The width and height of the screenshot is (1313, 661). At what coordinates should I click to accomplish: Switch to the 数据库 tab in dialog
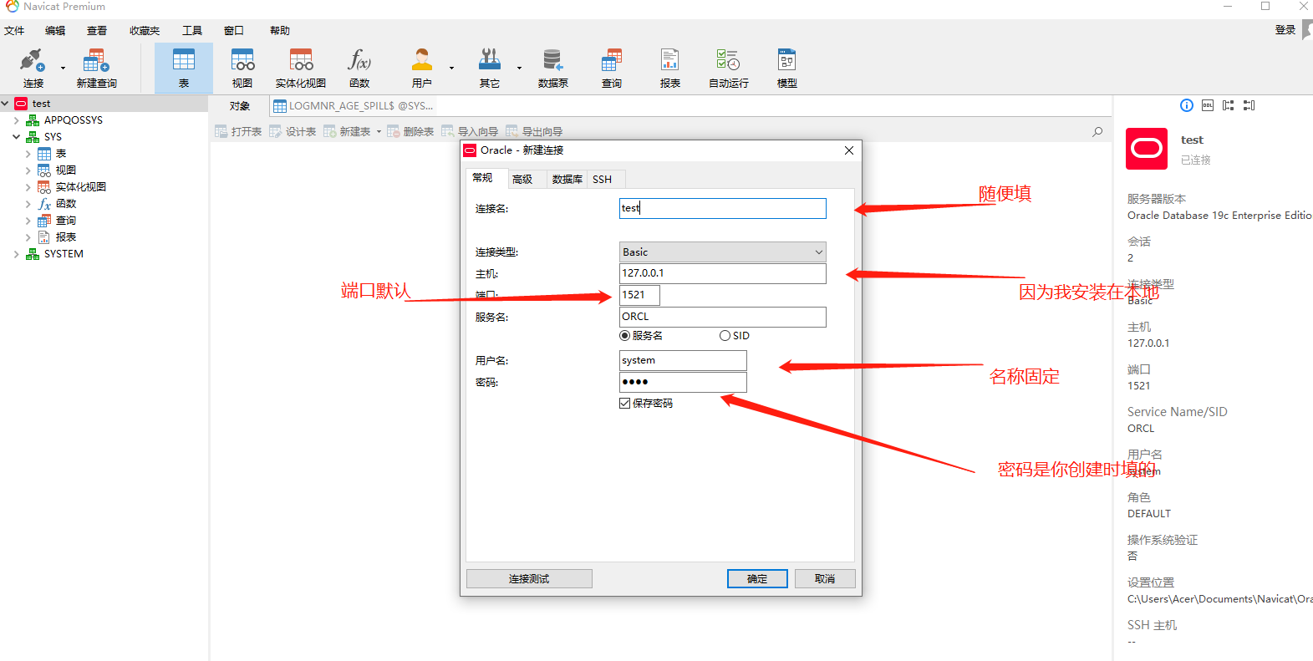pos(567,180)
